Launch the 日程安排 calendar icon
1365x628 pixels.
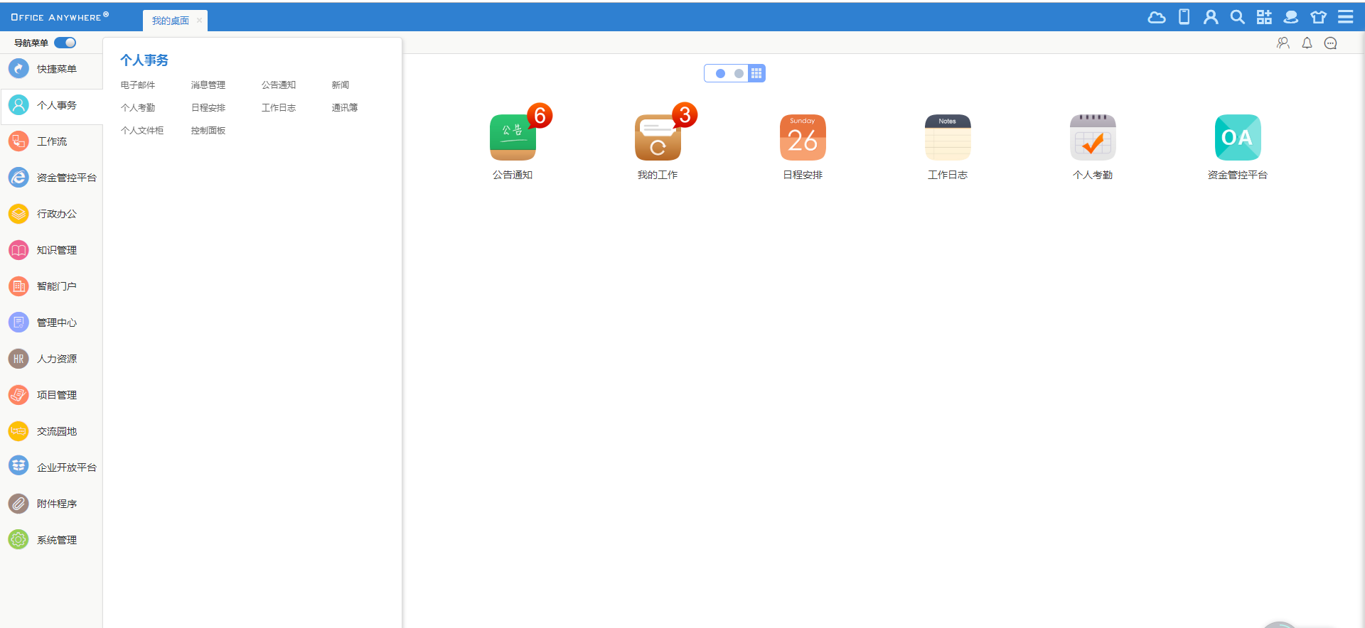pyautogui.click(x=803, y=138)
